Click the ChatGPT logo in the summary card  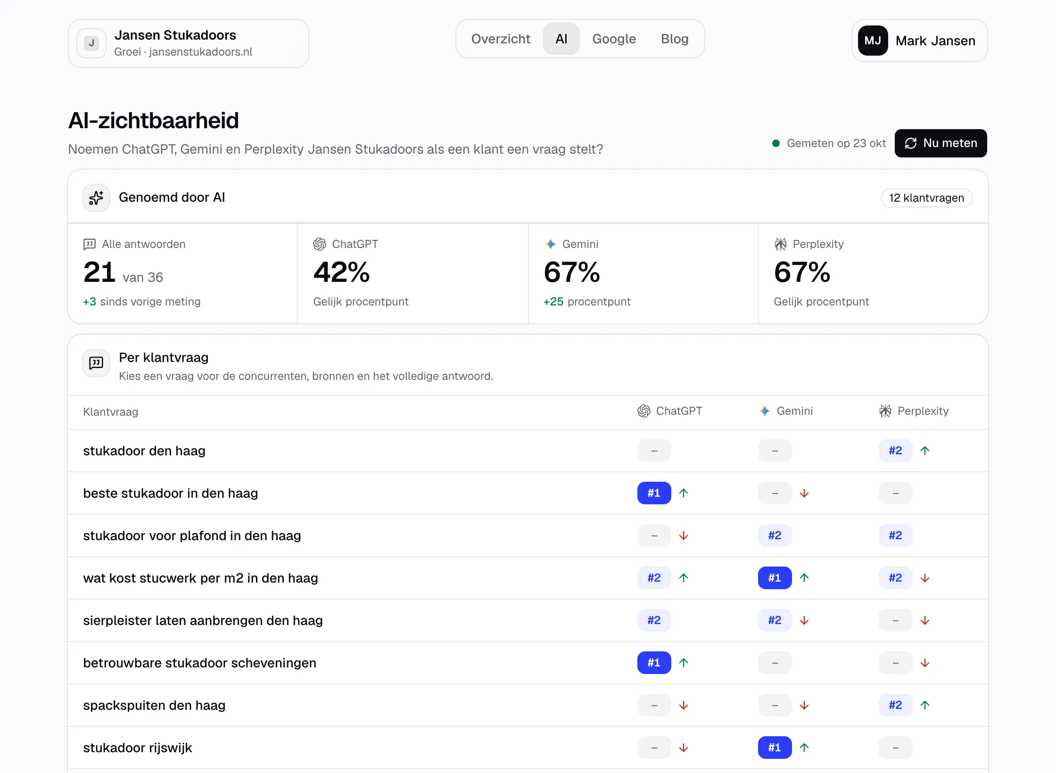320,244
